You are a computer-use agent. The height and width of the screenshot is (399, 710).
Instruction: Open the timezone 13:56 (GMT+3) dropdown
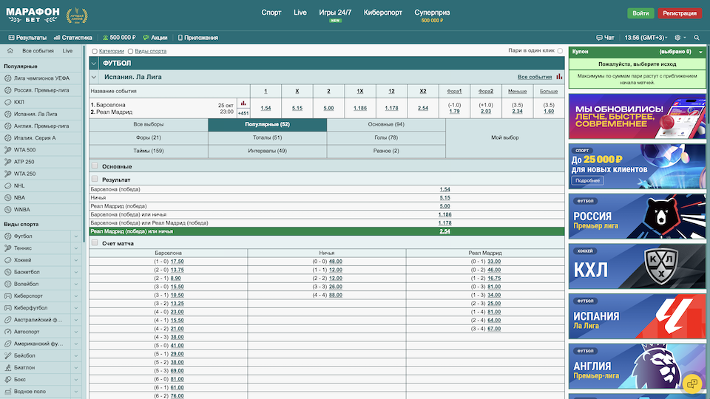point(646,38)
